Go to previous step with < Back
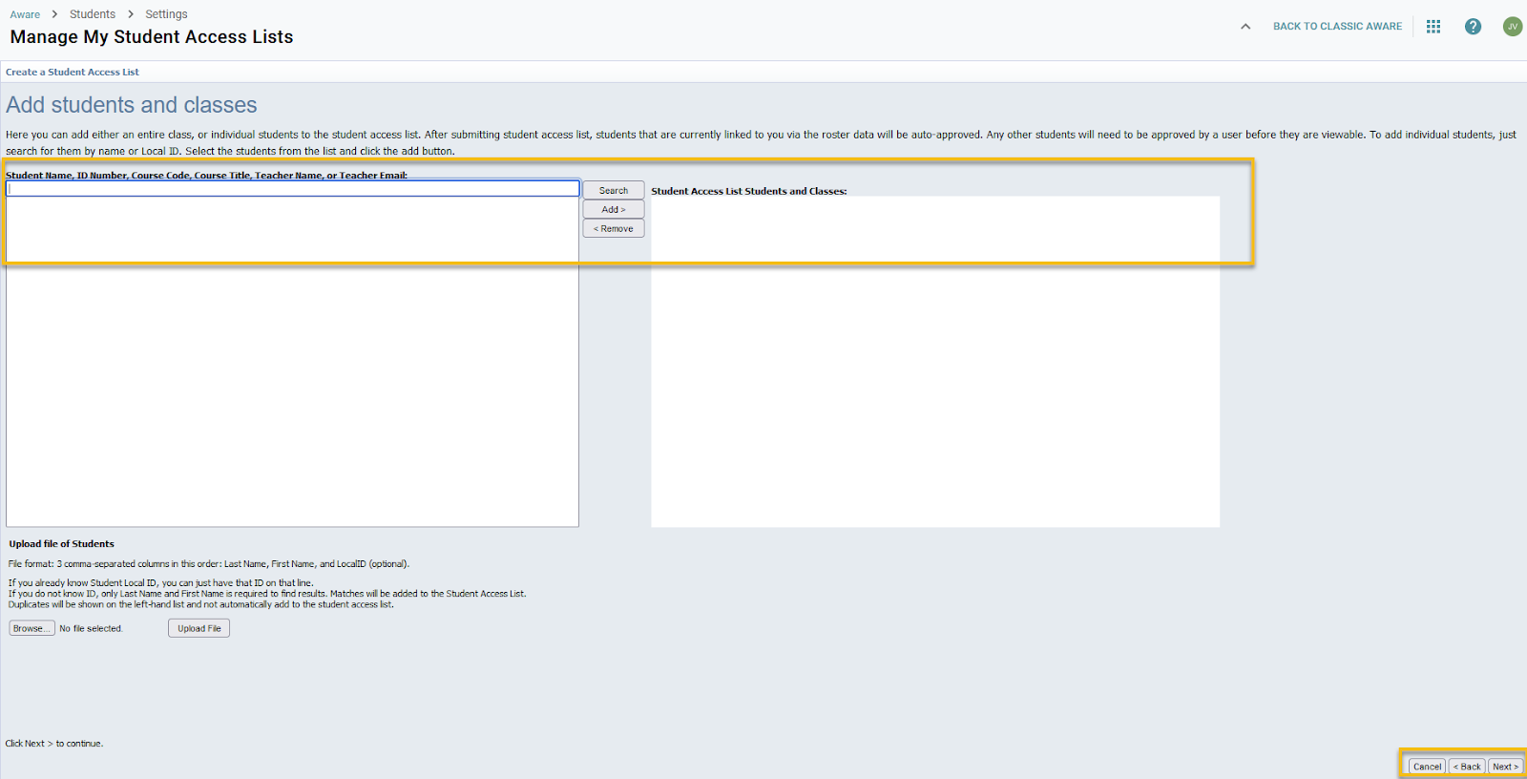 point(1467,767)
